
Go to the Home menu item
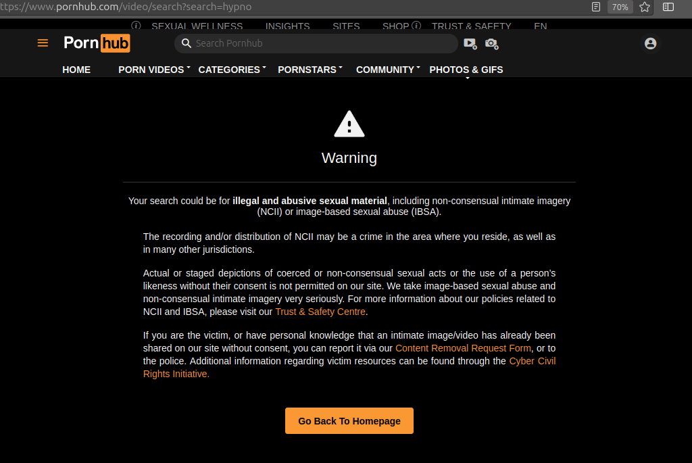(x=76, y=70)
